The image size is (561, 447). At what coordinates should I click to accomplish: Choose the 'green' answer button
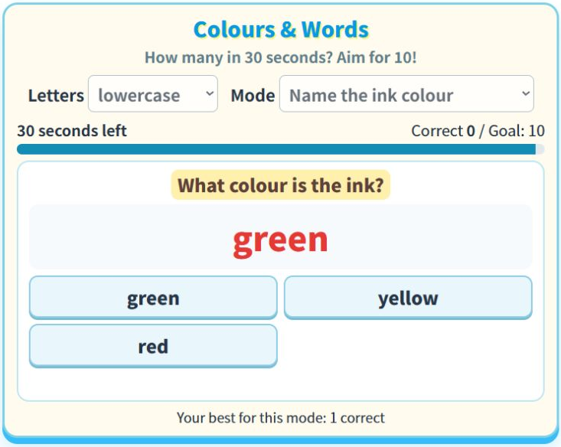pos(153,298)
